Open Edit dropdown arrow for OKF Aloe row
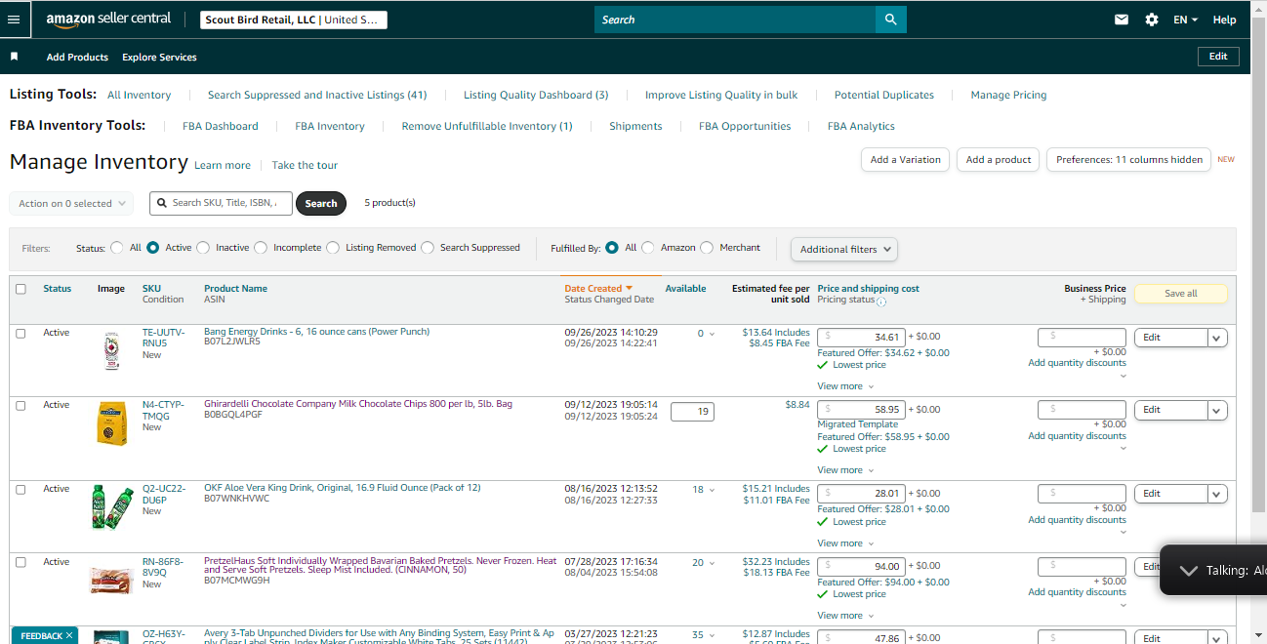 click(x=1217, y=494)
